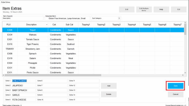Click the Extra 5 FETA CHEESE field

click(20, 100)
